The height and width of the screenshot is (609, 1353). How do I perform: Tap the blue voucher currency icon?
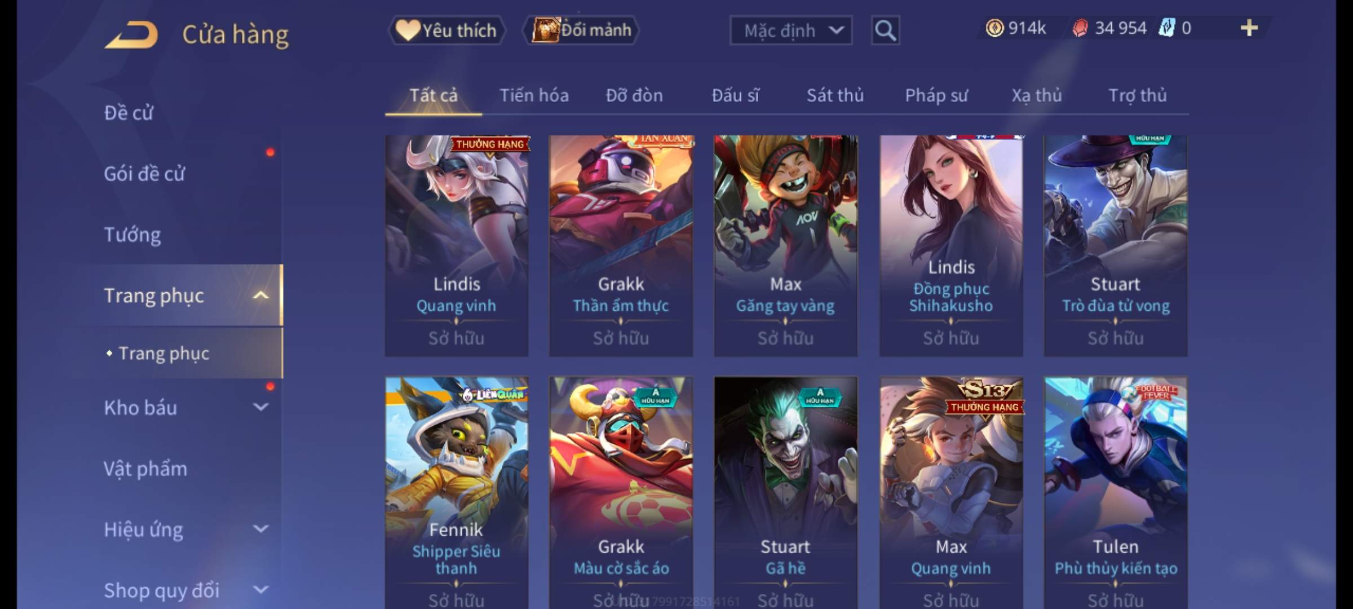(x=1167, y=28)
